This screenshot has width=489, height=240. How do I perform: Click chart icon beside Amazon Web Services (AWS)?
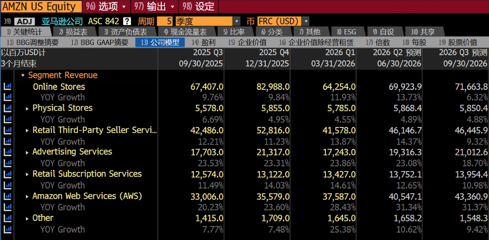pyautogui.click(x=7, y=196)
